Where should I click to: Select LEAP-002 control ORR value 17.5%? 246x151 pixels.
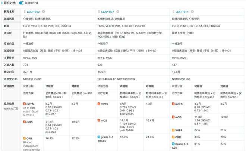(75, 138)
